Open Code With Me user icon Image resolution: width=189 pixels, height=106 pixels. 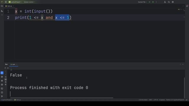click(x=165, y=2)
